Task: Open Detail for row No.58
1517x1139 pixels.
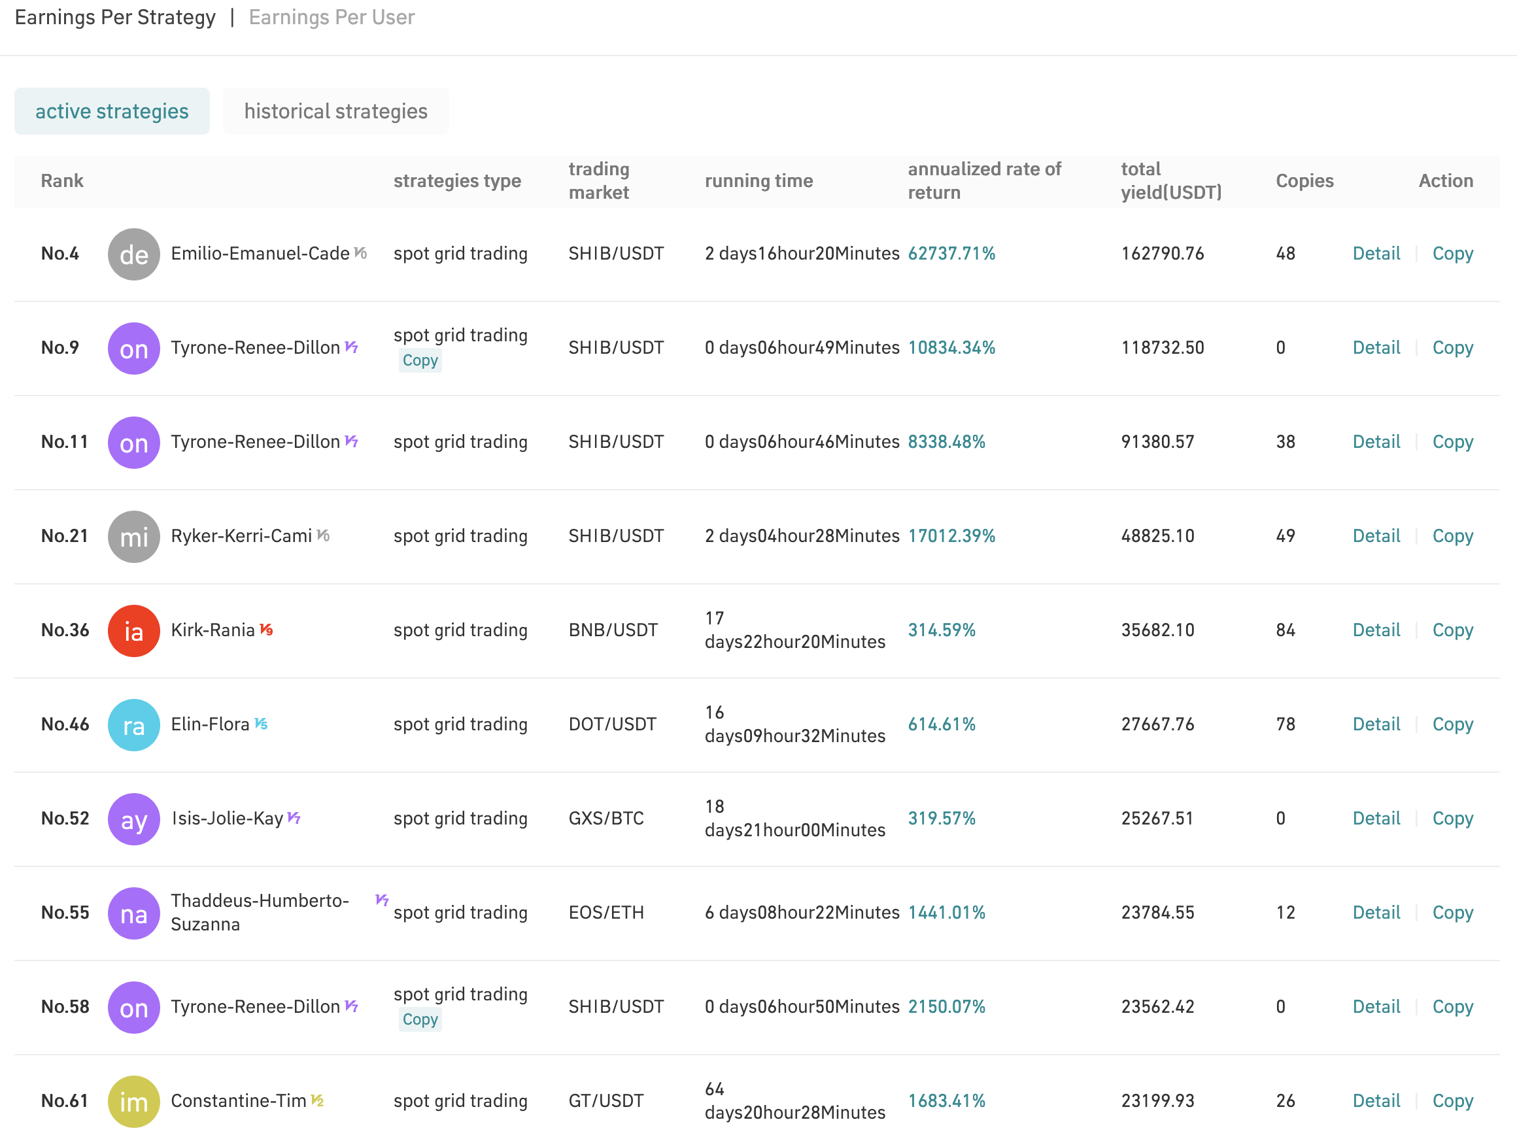Action: click(1376, 1007)
